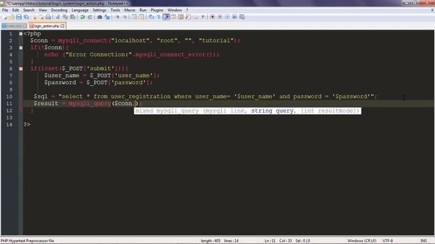
Task: Open the File menu
Action: tap(5, 10)
